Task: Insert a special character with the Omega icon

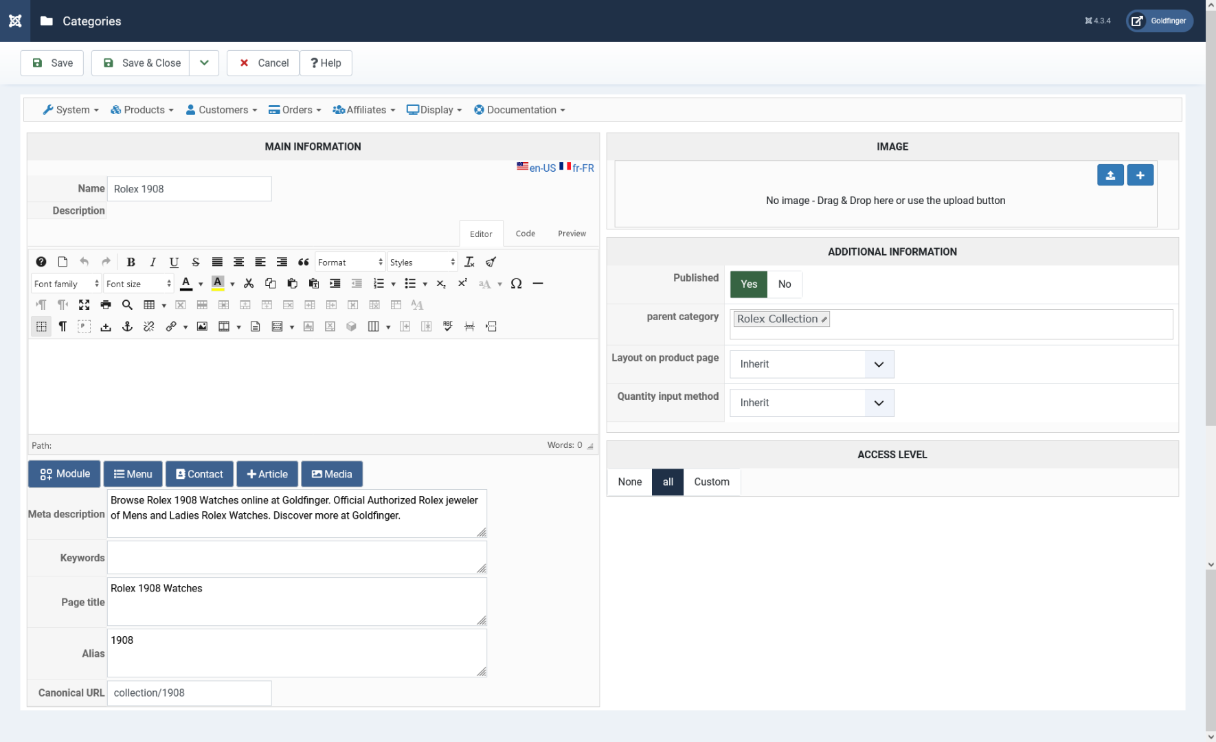Action: coord(517,284)
